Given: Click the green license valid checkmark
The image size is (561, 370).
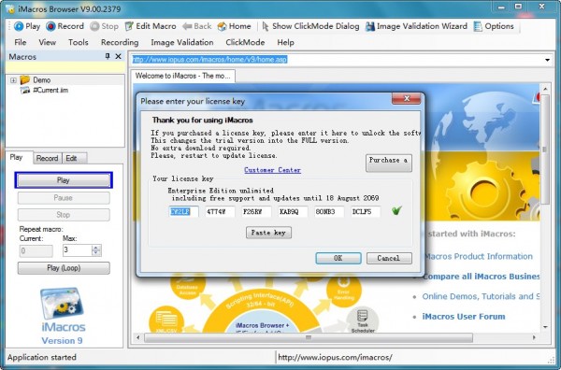Looking at the screenshot, I should [396, 211].
